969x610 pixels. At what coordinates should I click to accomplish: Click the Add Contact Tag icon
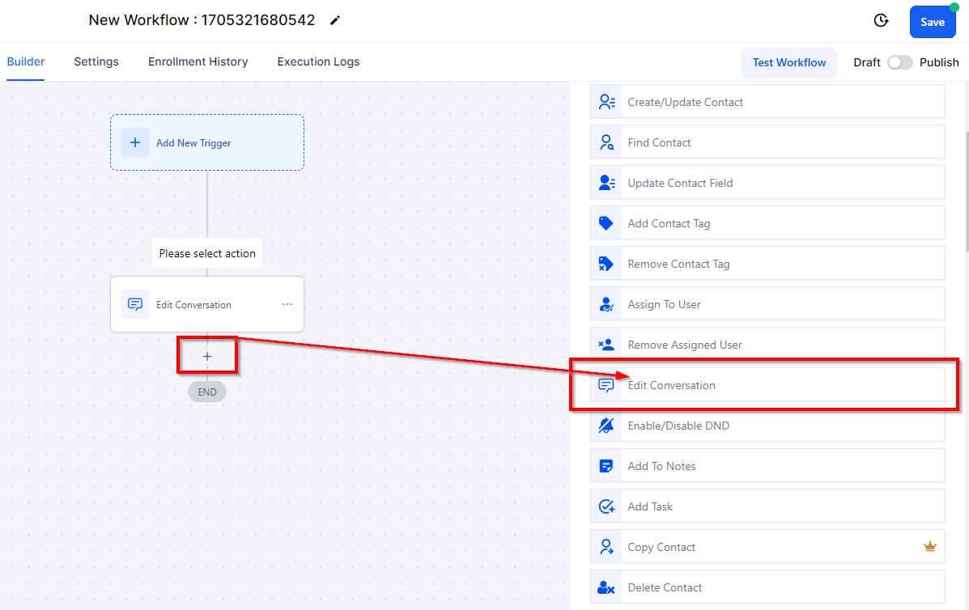606,223
